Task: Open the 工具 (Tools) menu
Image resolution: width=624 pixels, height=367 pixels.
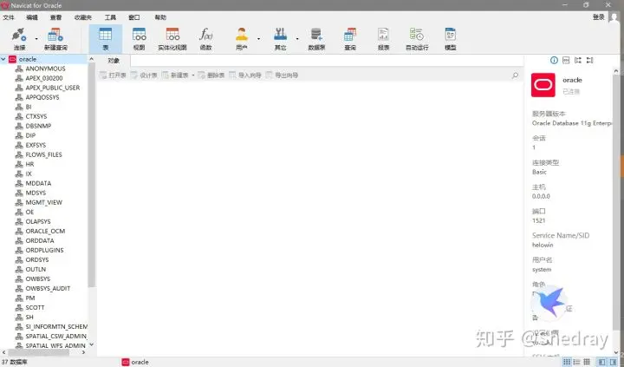Action: (x=110, y=17)
